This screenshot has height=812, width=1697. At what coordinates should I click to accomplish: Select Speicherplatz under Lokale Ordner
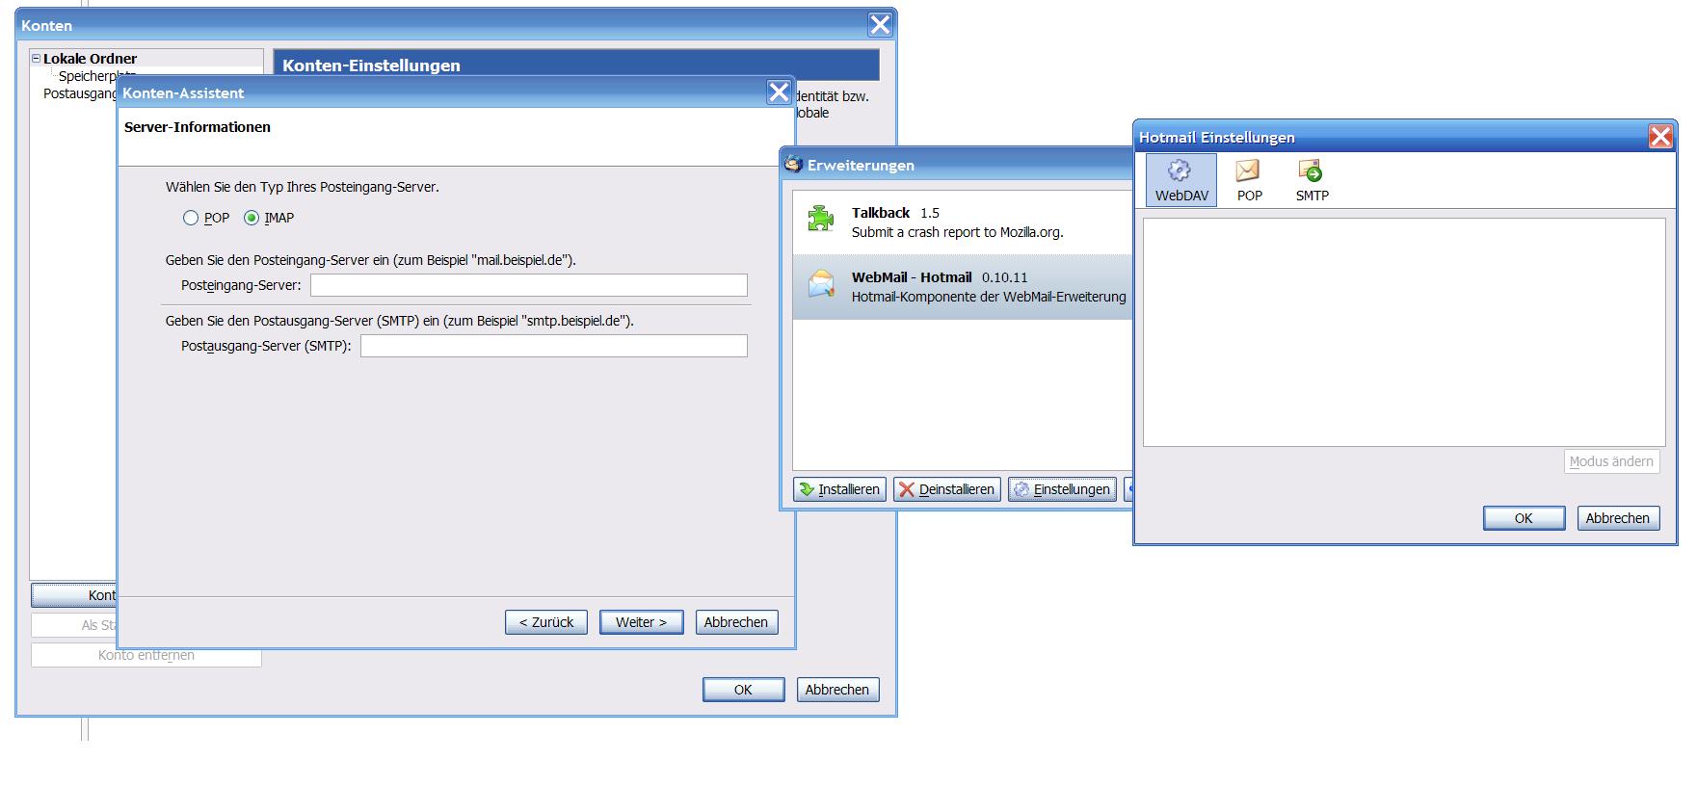click(x=96, y=75)
